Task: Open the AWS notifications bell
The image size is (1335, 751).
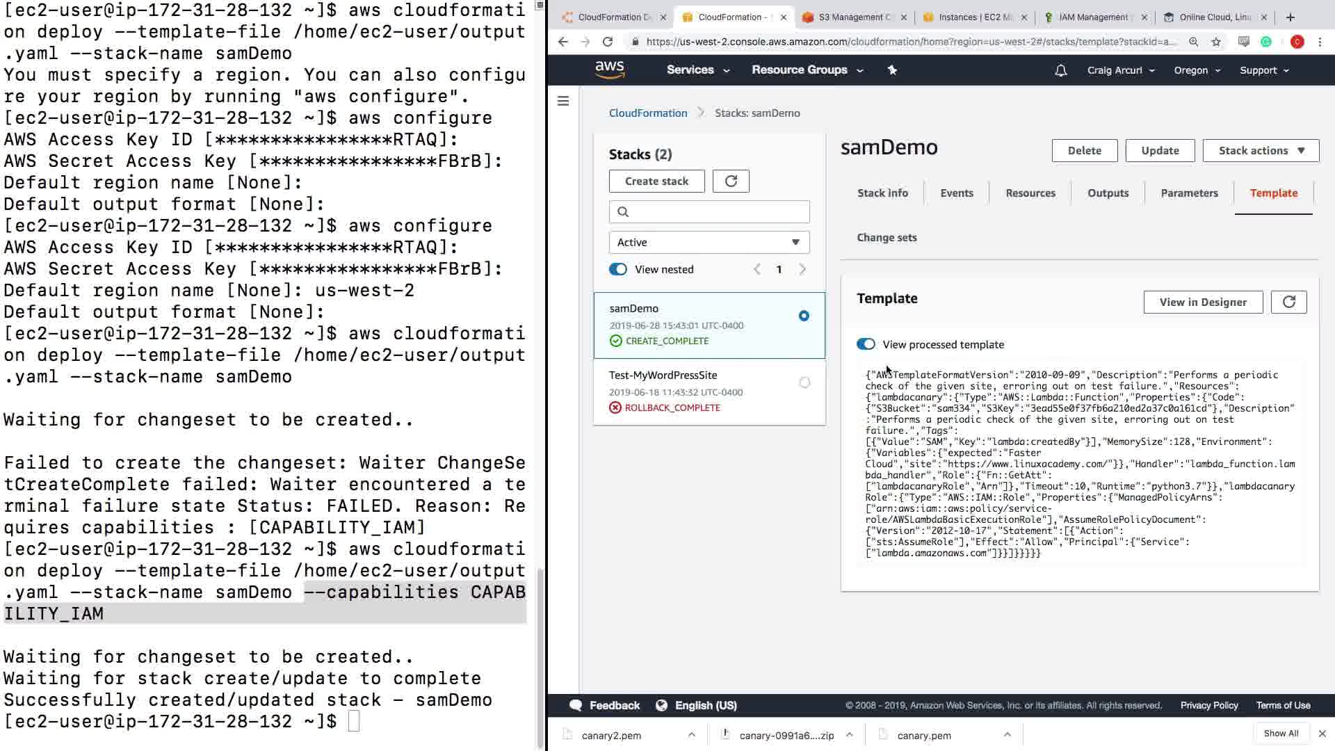Action: pyautogui.click(x=1060, y=70)
